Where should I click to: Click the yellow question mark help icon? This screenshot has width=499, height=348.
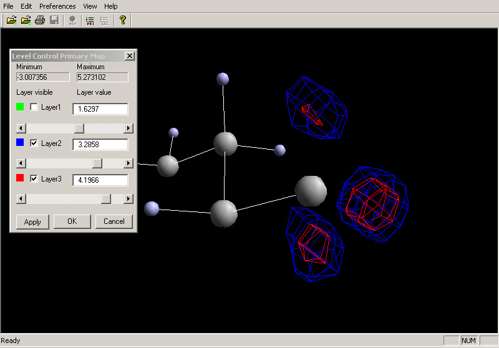[x=122, y=20]
